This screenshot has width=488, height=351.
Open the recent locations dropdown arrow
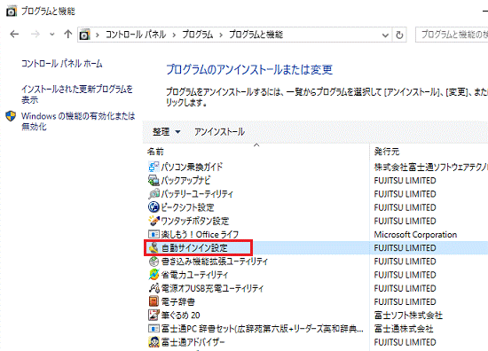click(x=52, y=35)
